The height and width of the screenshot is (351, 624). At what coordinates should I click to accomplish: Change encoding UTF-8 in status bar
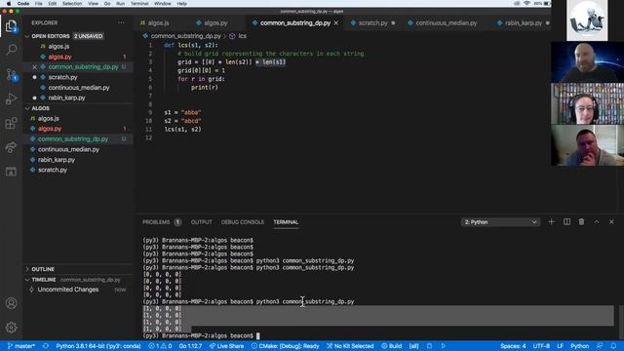(541, 346)
